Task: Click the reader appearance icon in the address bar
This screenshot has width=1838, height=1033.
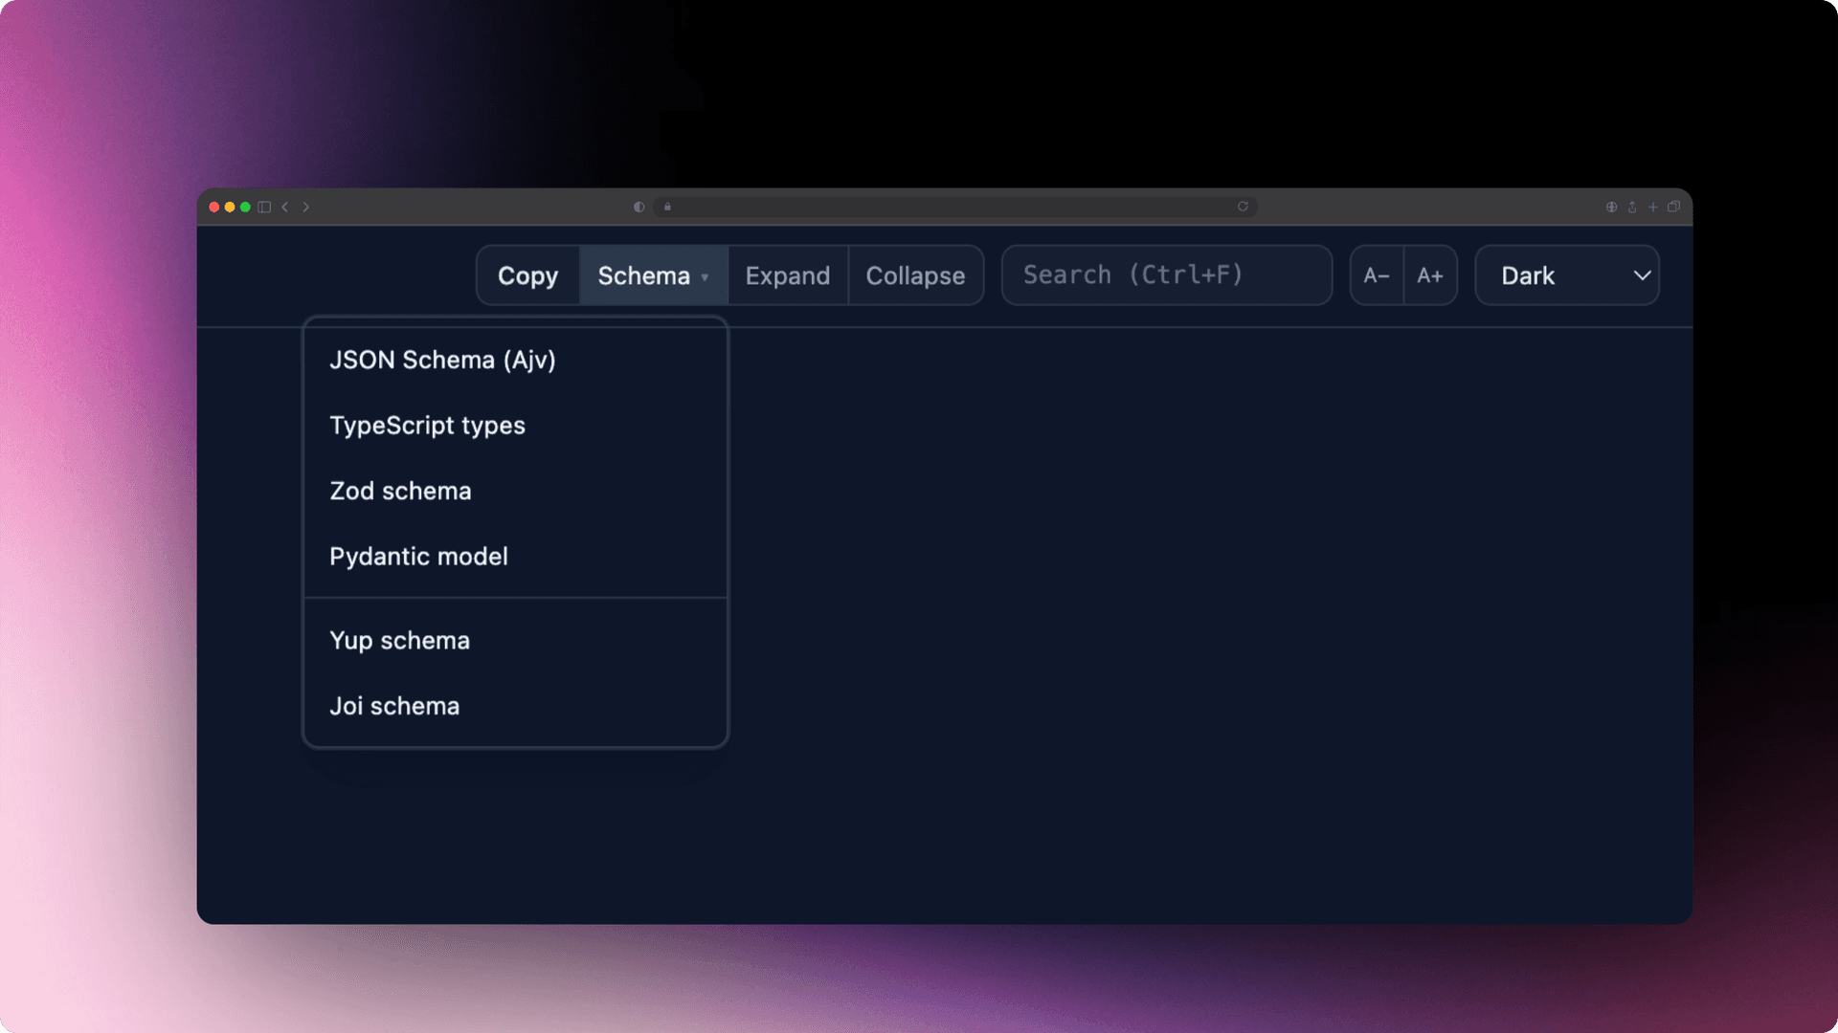Action: [x=638, y=207]
